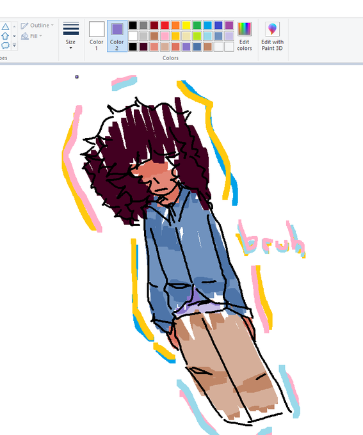The height and width of the screenshot is (435, 363).
Task: Click the last empty custom color slot
Action: [x=229, y=47]
